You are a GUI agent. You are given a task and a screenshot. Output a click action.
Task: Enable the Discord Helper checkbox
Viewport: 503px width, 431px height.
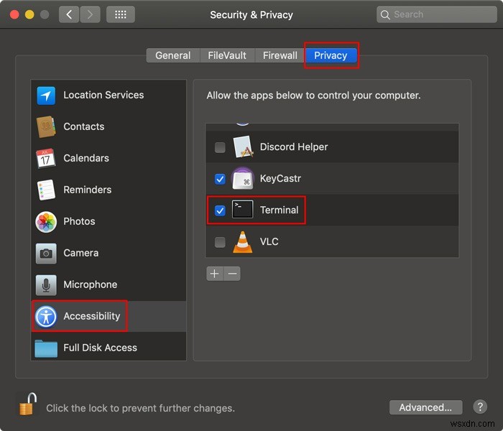point(220,147)
